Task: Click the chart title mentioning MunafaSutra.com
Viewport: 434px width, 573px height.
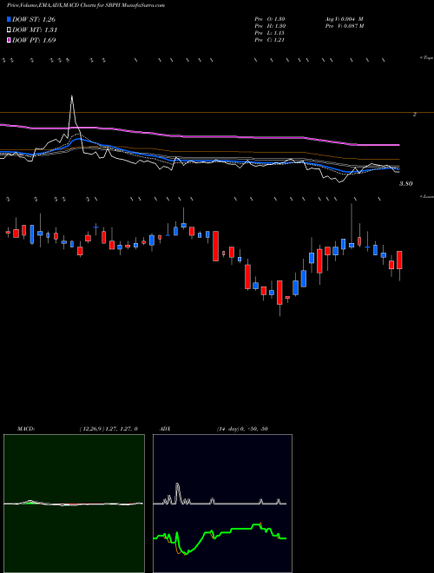Action: [x=86, y=5]
